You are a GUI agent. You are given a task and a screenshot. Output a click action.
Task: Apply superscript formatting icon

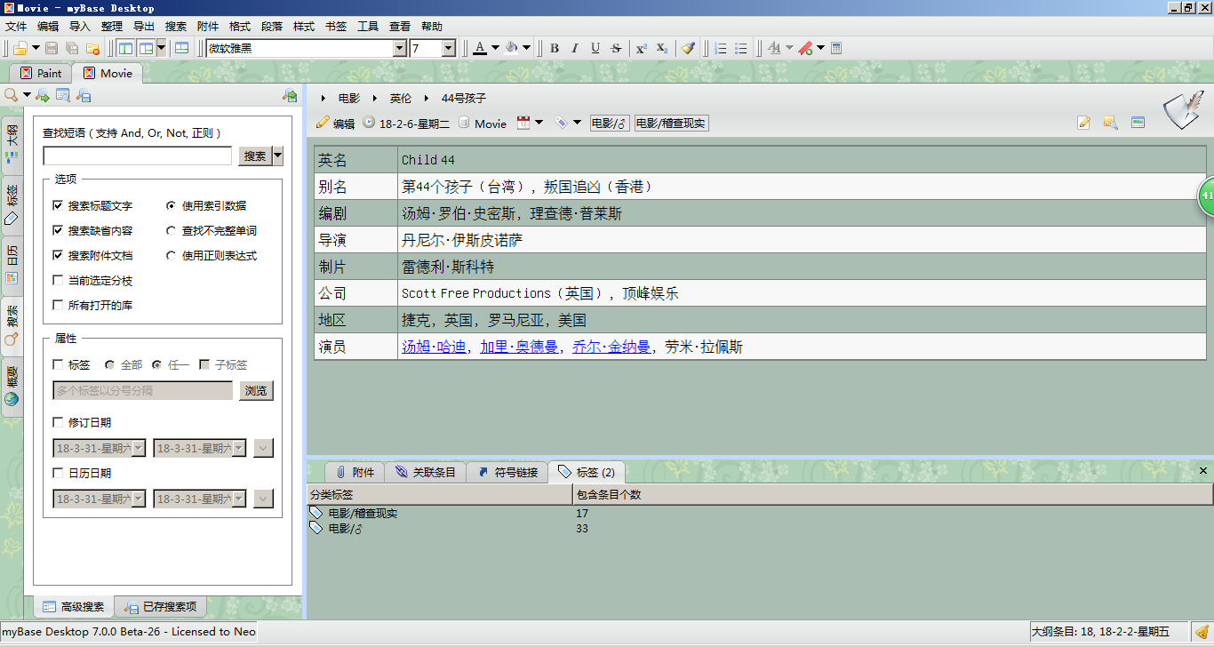click(x=641, y=48)
